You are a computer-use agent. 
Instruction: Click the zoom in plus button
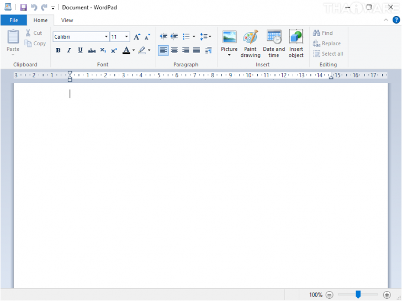[x=387, y=295]
